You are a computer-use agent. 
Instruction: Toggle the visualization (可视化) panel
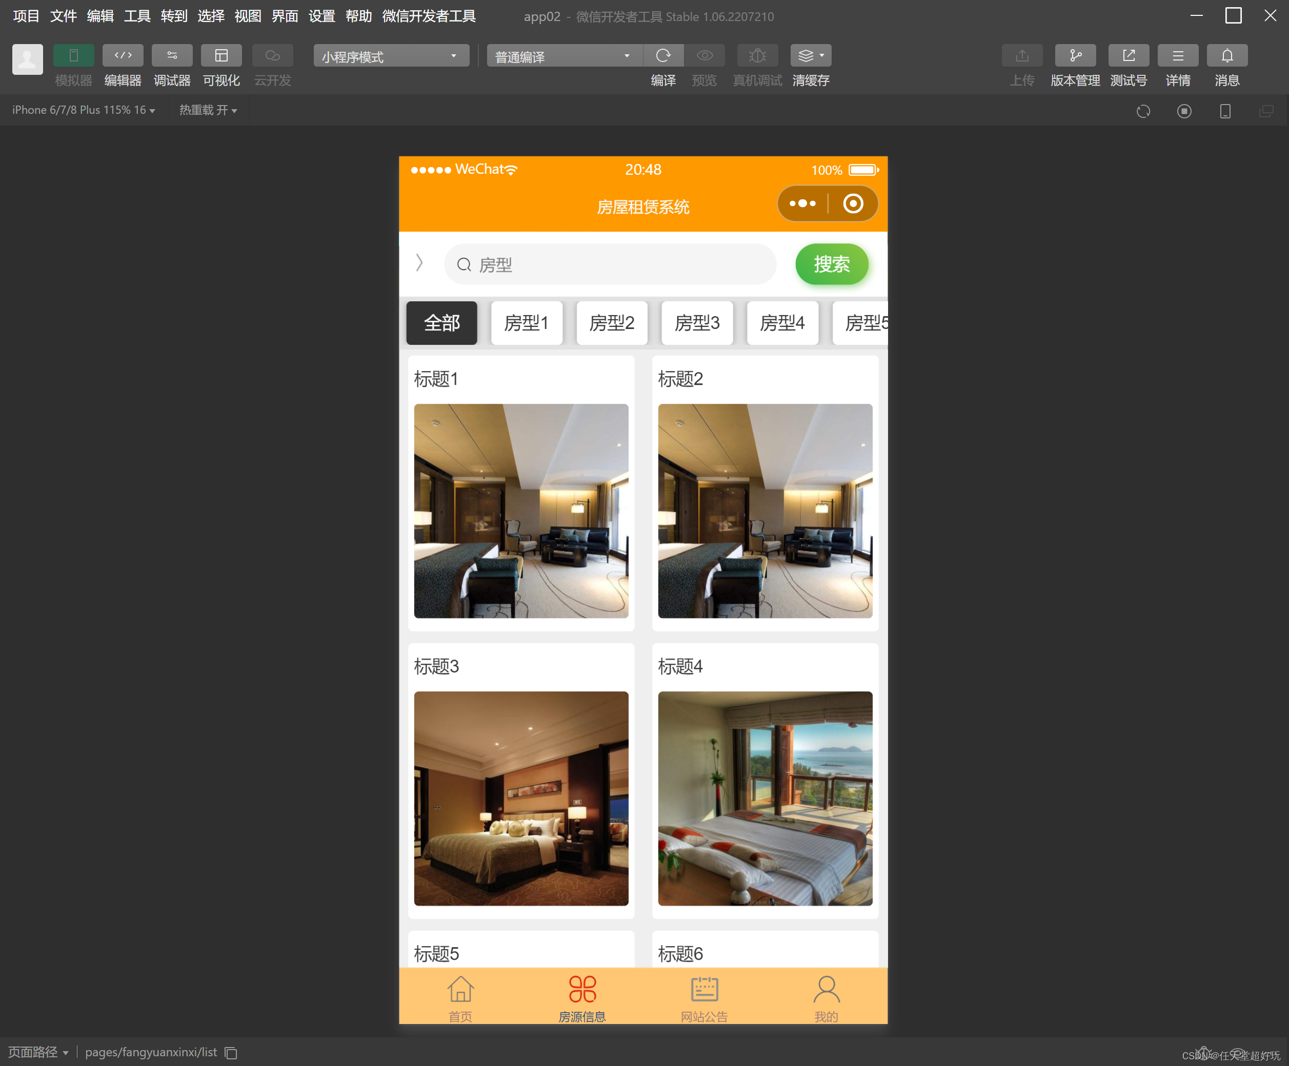tap(221, 56)
